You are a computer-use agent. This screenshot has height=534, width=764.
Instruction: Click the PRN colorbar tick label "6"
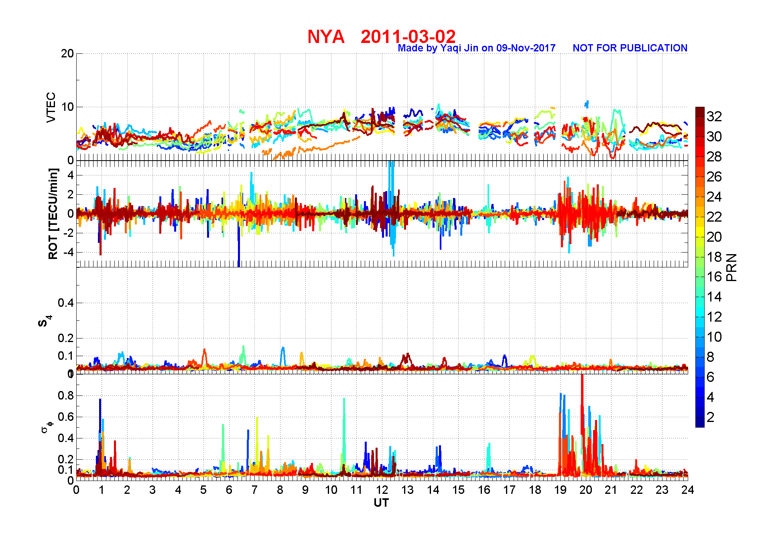click(711, 377)
